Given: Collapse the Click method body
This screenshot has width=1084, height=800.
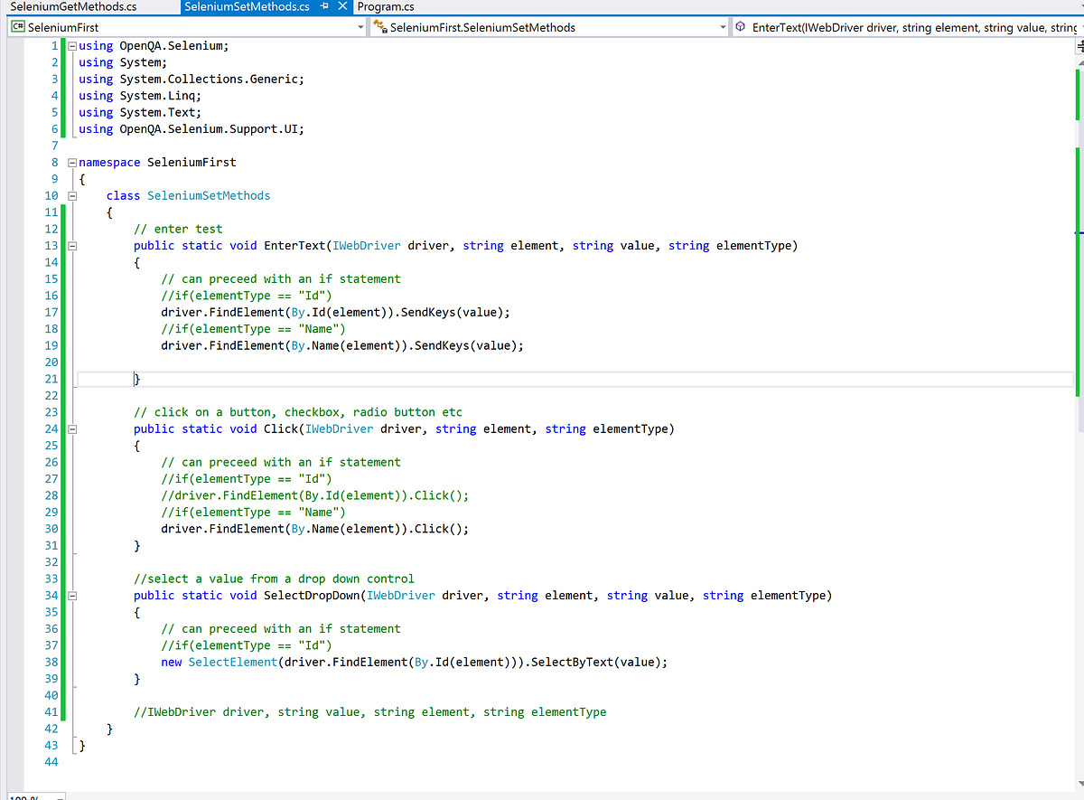Looking at the screenshot, I should pyautogui.click(x=71, y=428).
